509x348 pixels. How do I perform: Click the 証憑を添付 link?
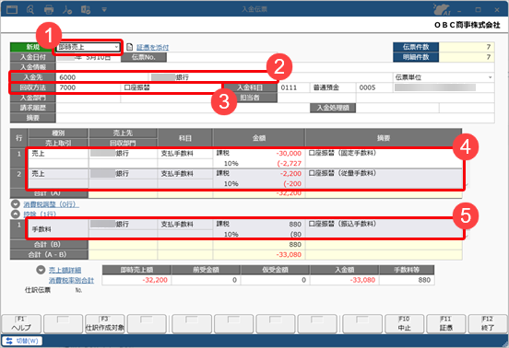pyautogui.click(x=152, y=47)
